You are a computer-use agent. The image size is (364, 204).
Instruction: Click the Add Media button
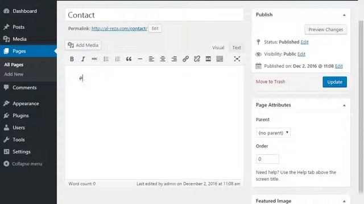[83, 45]
